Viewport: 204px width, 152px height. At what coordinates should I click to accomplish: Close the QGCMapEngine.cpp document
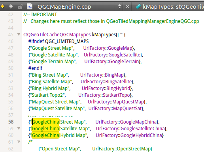(127, 6)
